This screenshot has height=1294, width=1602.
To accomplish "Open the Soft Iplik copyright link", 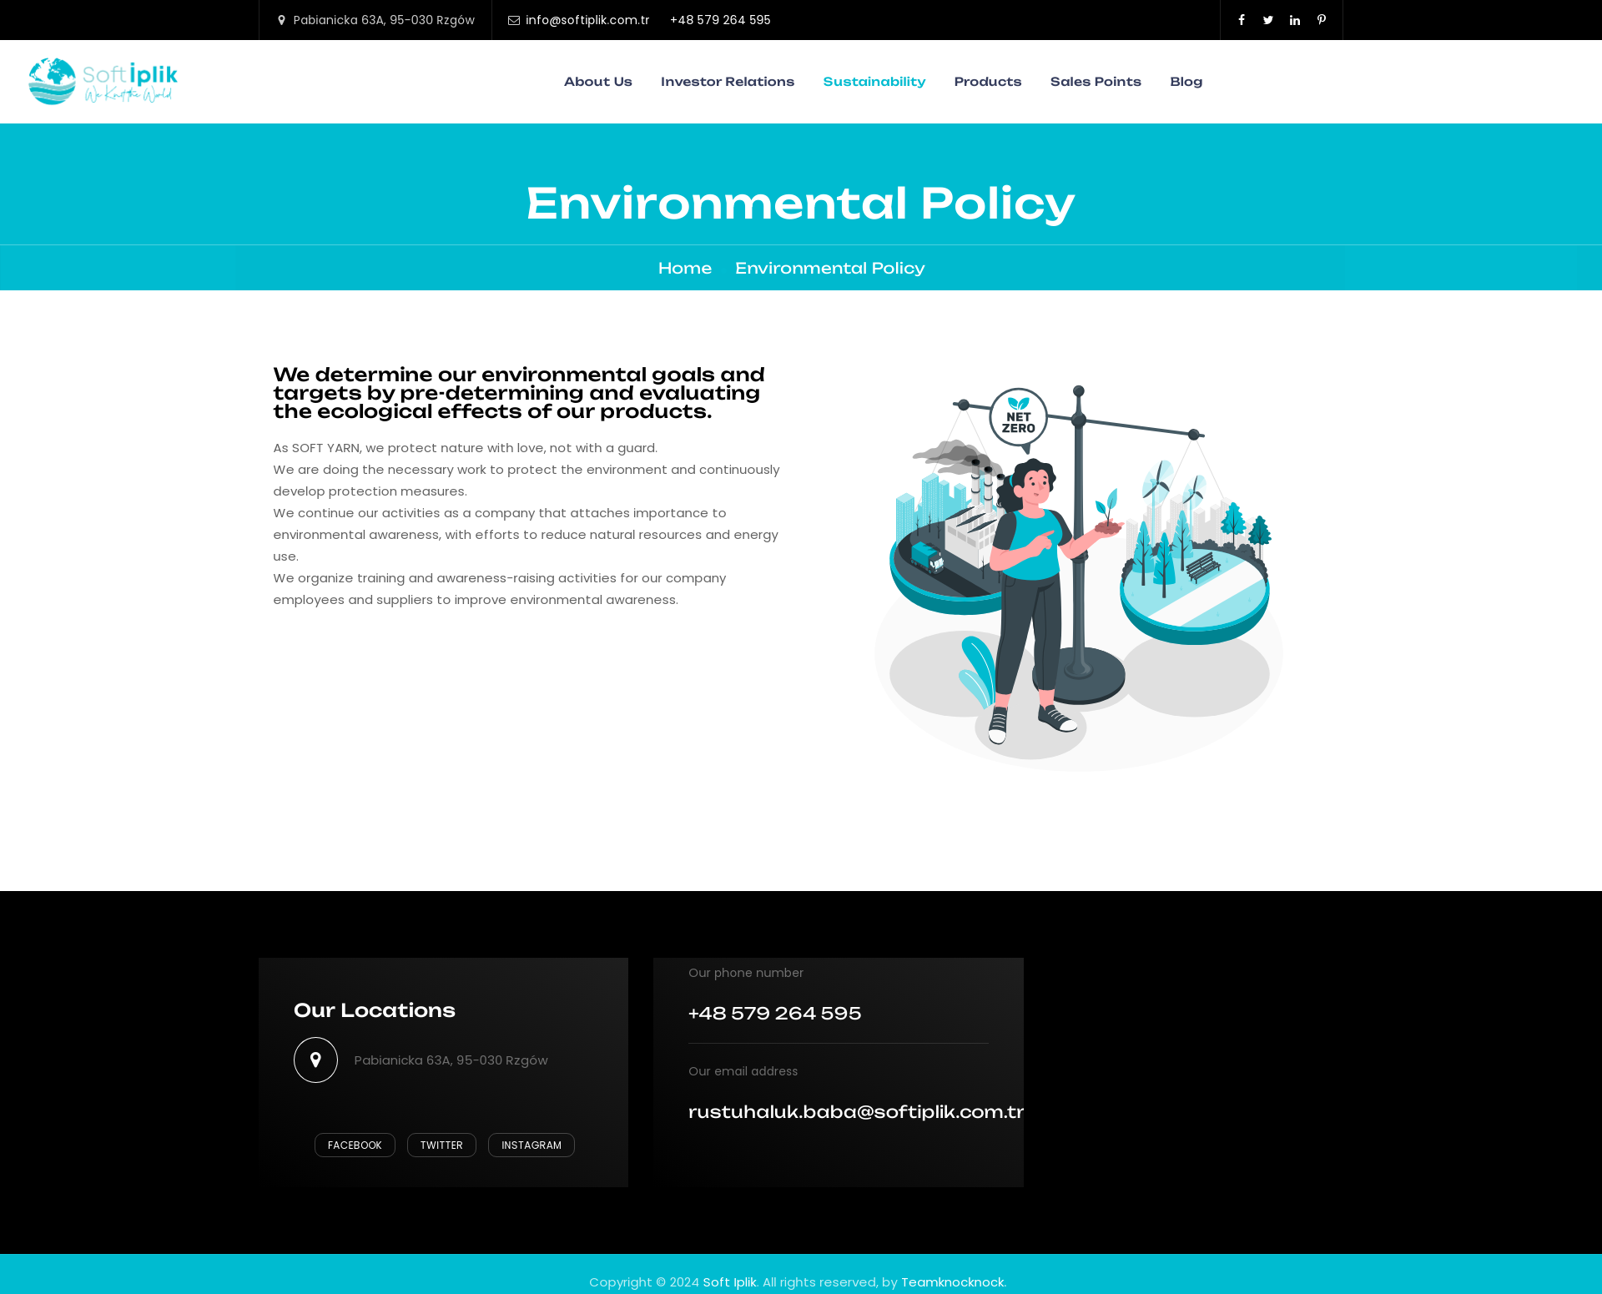I will coord(729,1282).
